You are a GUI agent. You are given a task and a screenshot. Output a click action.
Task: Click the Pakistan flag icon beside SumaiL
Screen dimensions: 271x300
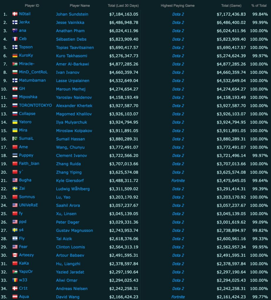[15, 139]
